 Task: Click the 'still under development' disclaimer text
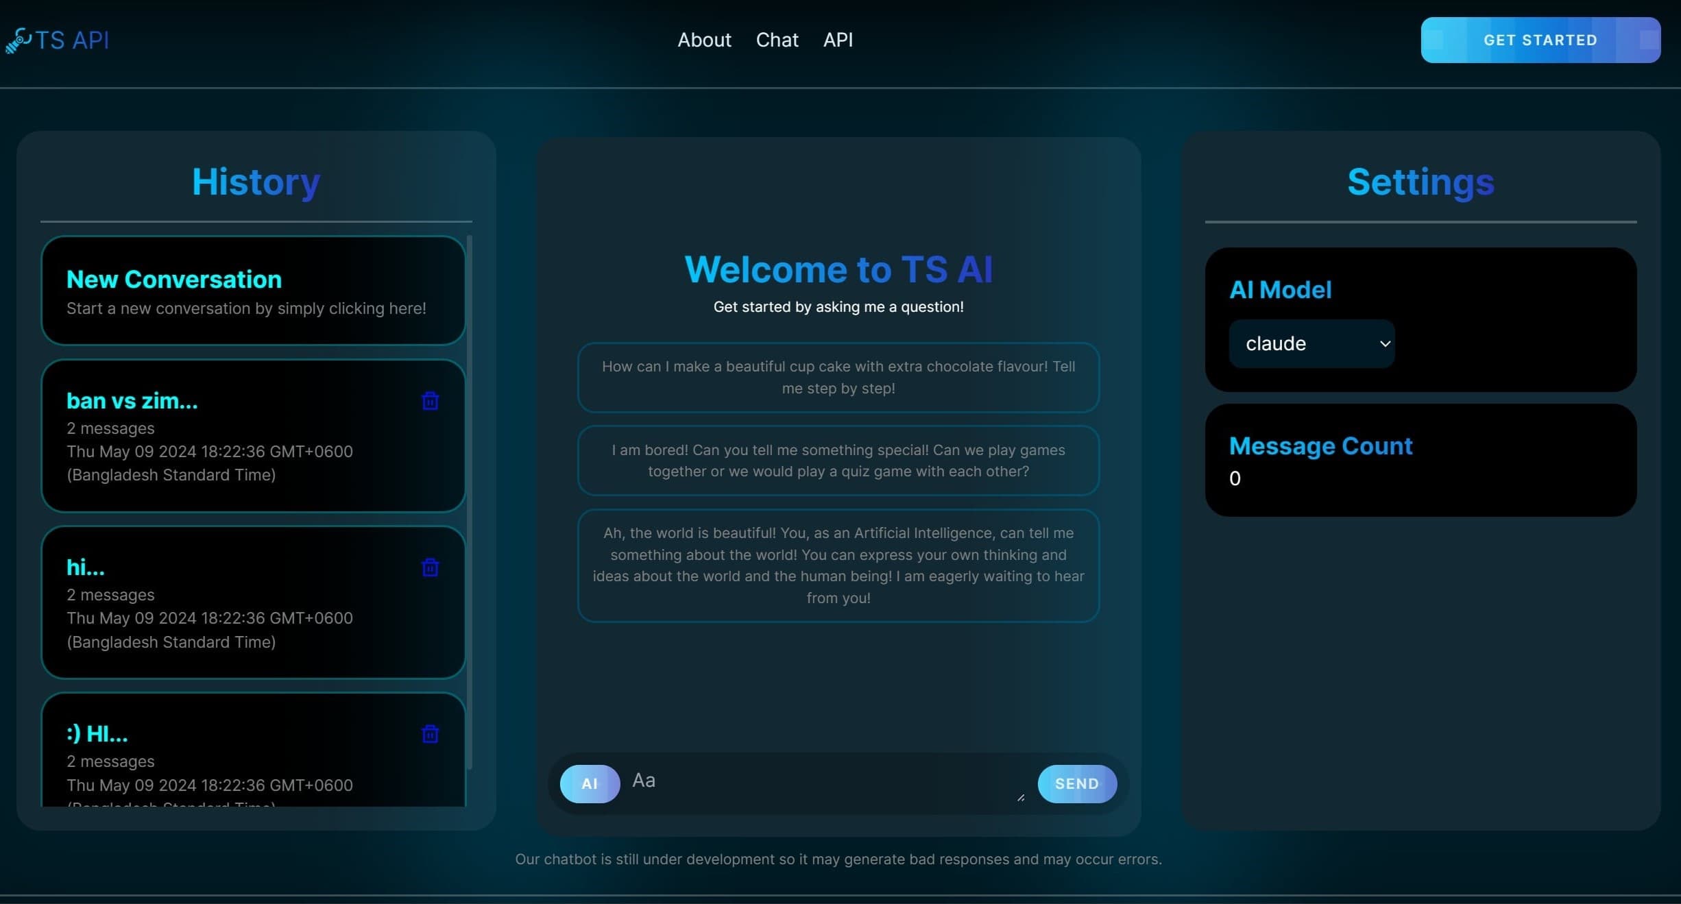click(838, 859)
